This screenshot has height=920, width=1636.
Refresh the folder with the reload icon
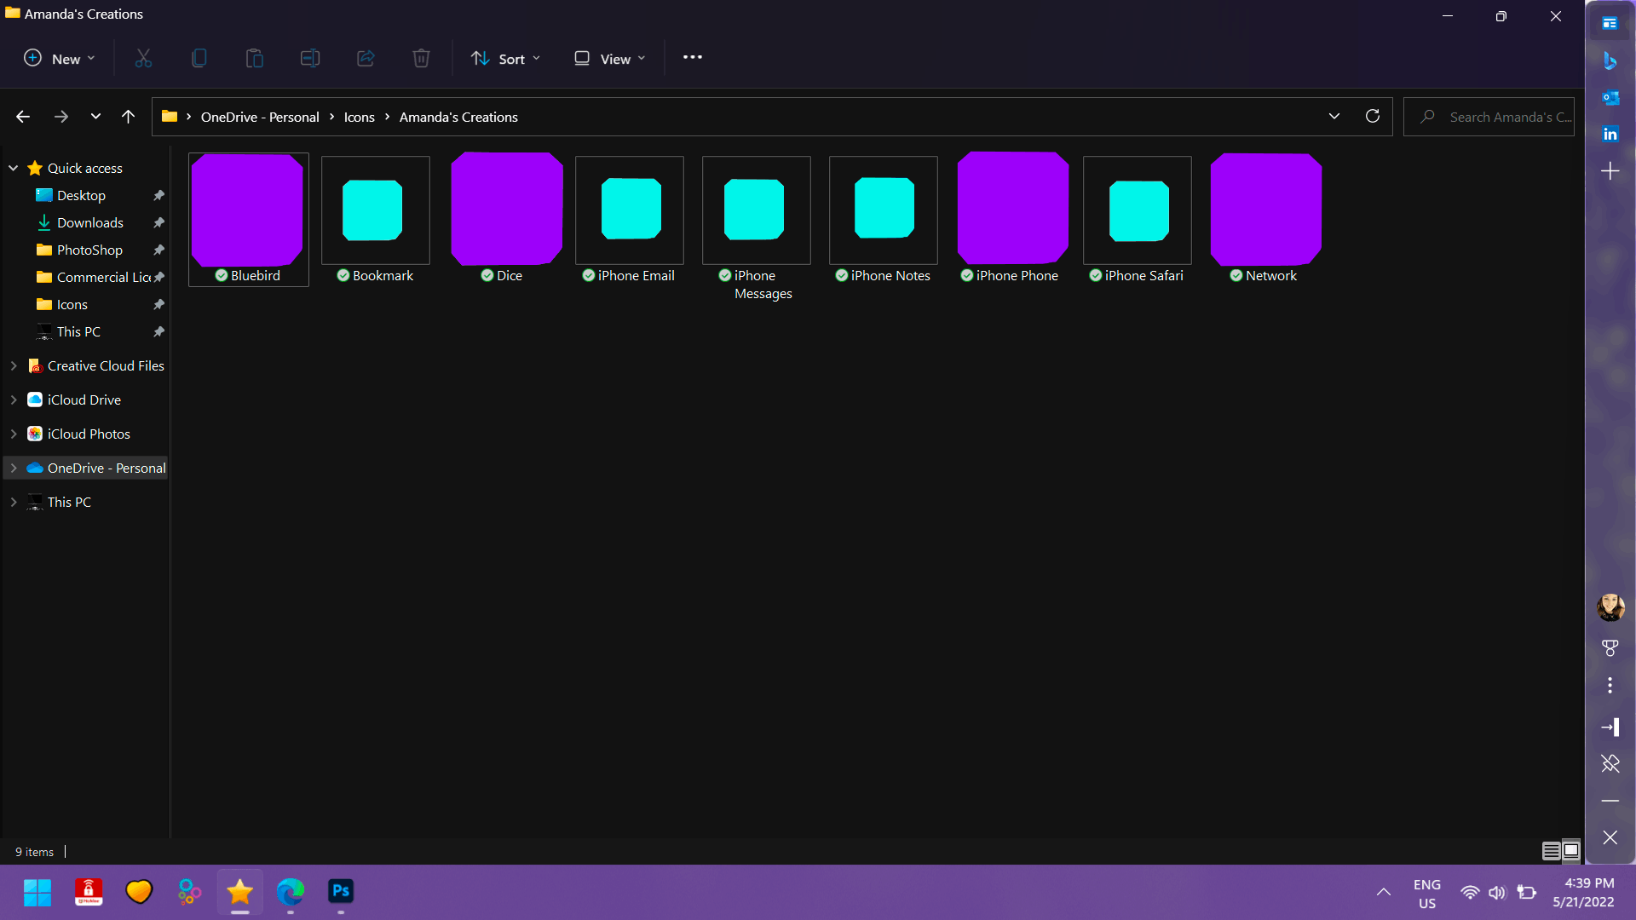[1373, 117]
